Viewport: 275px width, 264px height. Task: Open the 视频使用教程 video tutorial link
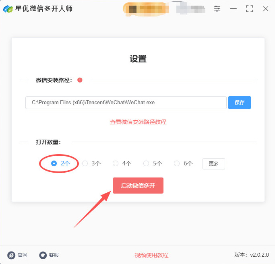coord(151,255)
